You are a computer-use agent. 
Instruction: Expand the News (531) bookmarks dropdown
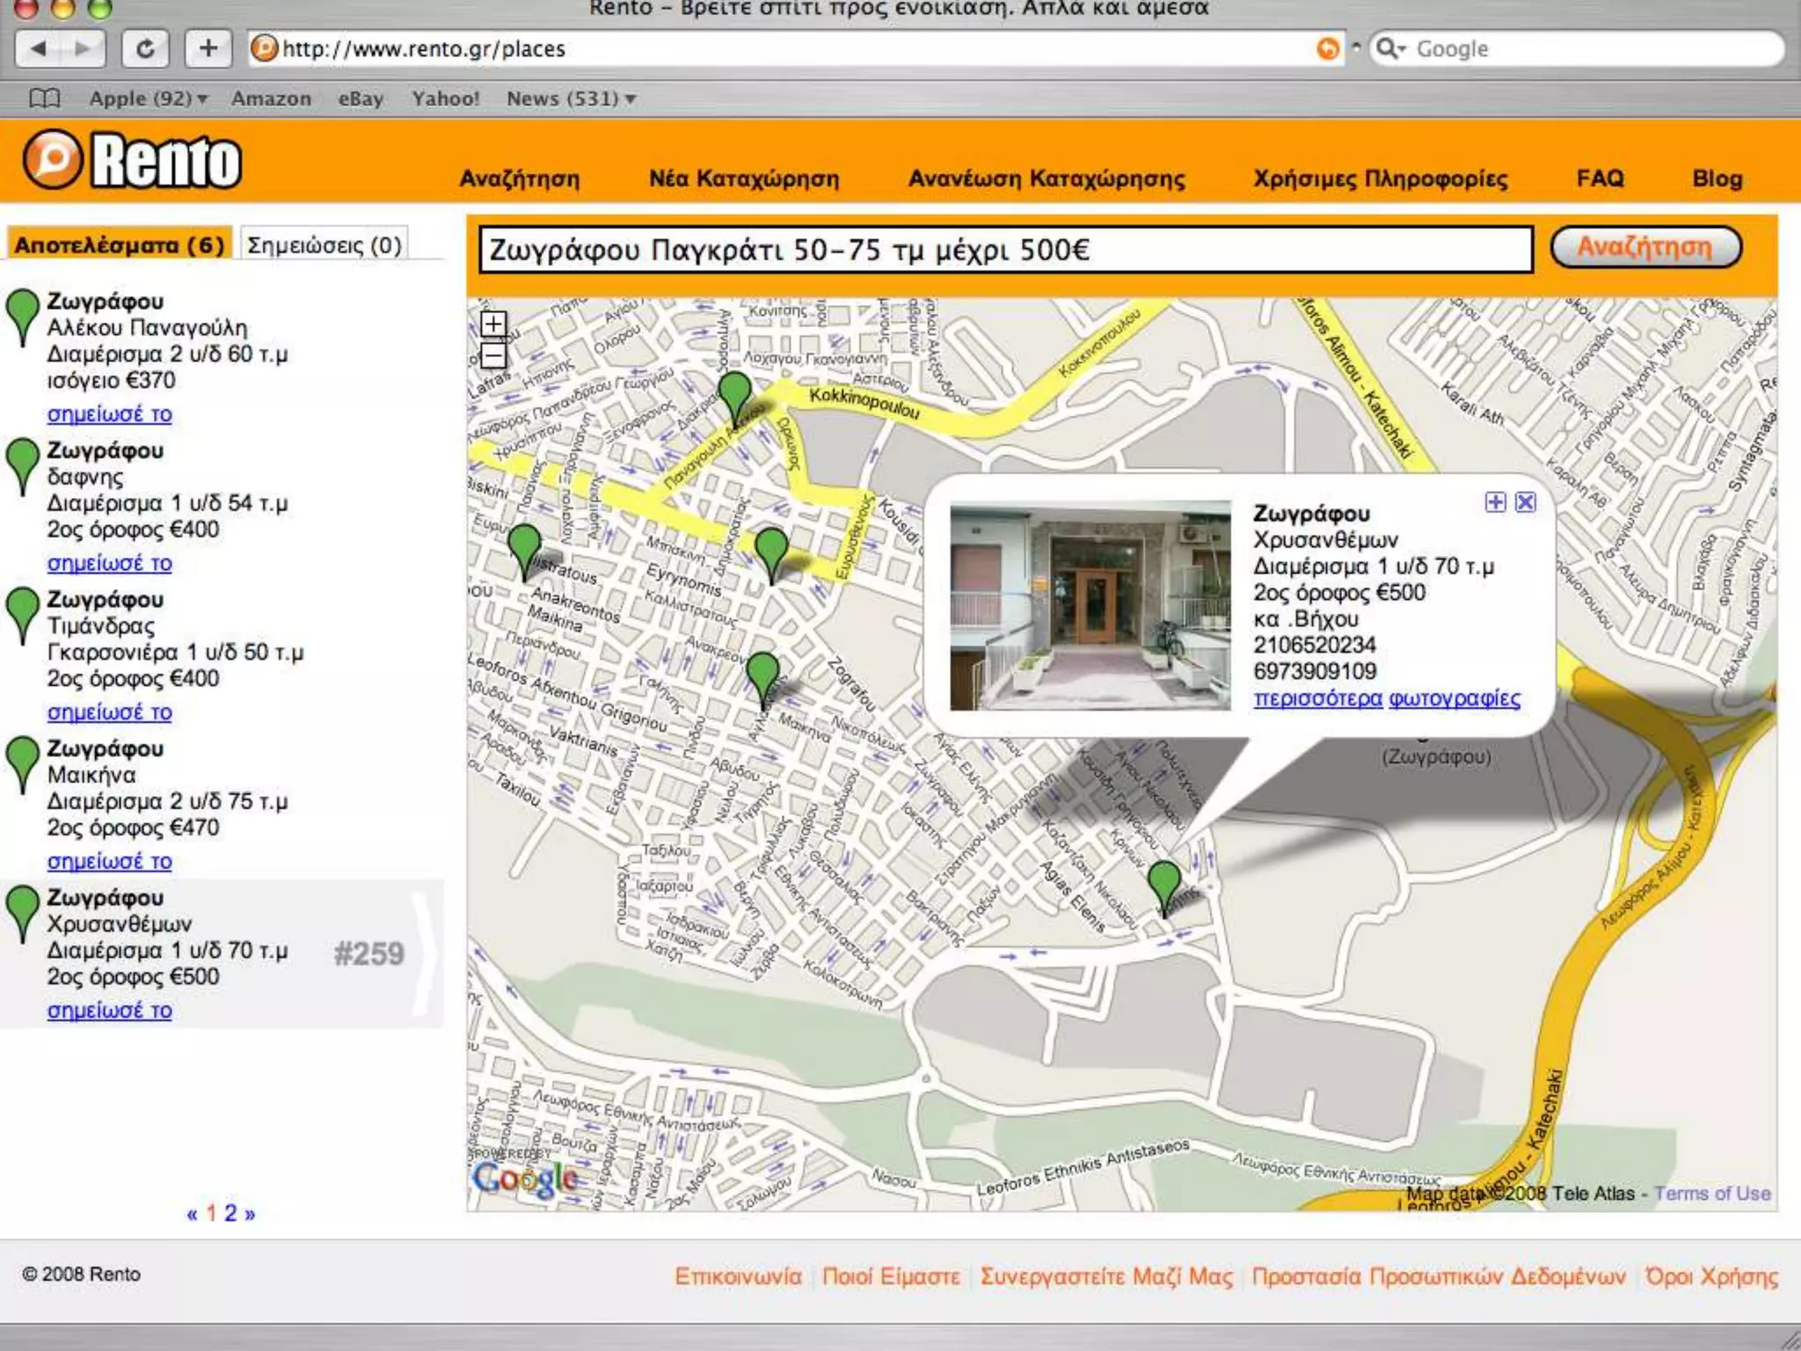point(571,99)
